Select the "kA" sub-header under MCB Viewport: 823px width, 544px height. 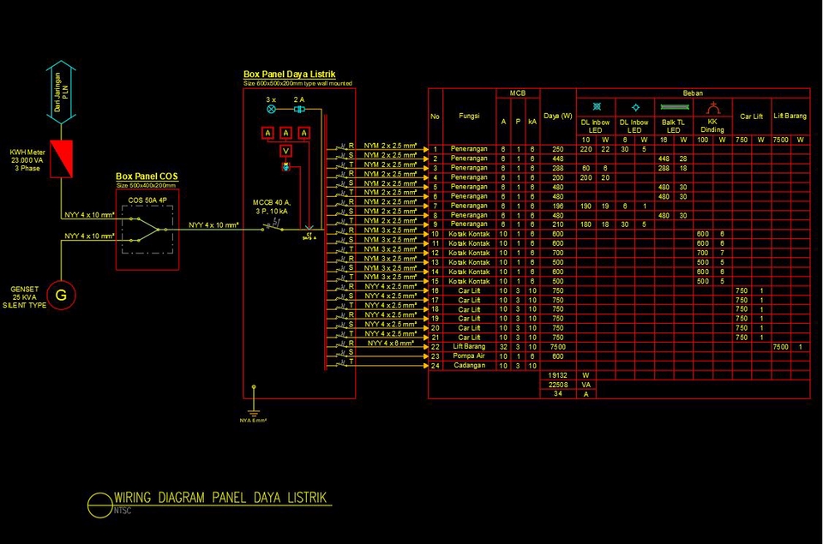coord(532,122)
